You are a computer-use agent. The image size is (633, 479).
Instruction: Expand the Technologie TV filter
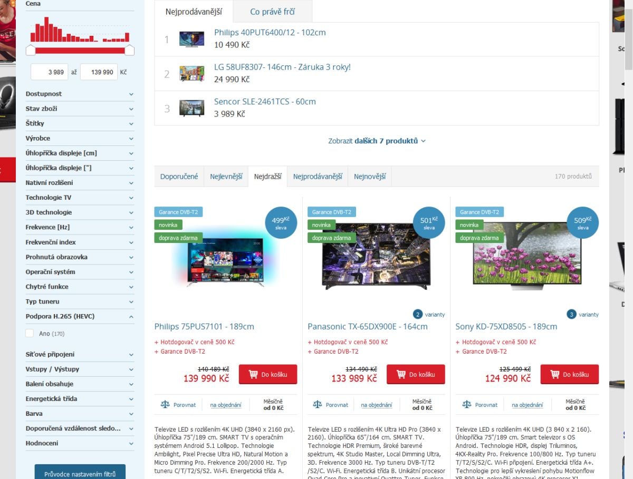[80, 198]
